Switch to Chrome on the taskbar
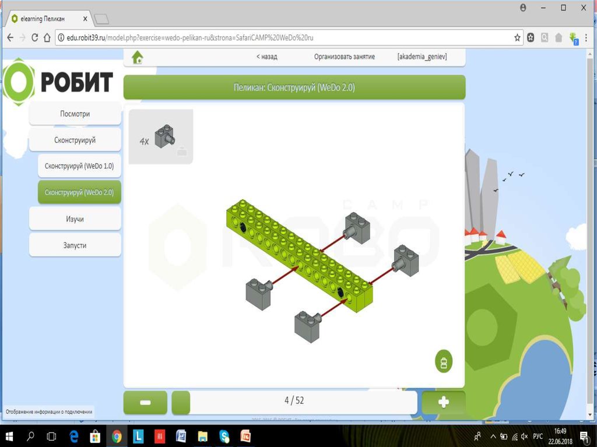The width and height of the screenshot is (597, 447). (x=117, y=437)
